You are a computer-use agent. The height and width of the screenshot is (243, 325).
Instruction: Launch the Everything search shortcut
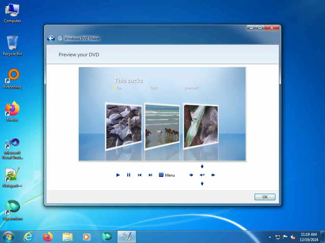[12, 79]
